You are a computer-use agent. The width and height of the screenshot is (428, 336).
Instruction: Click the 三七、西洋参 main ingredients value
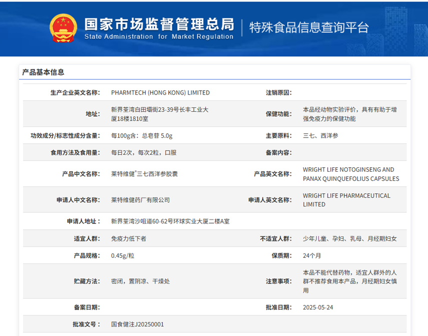click(x=320, y=136)
